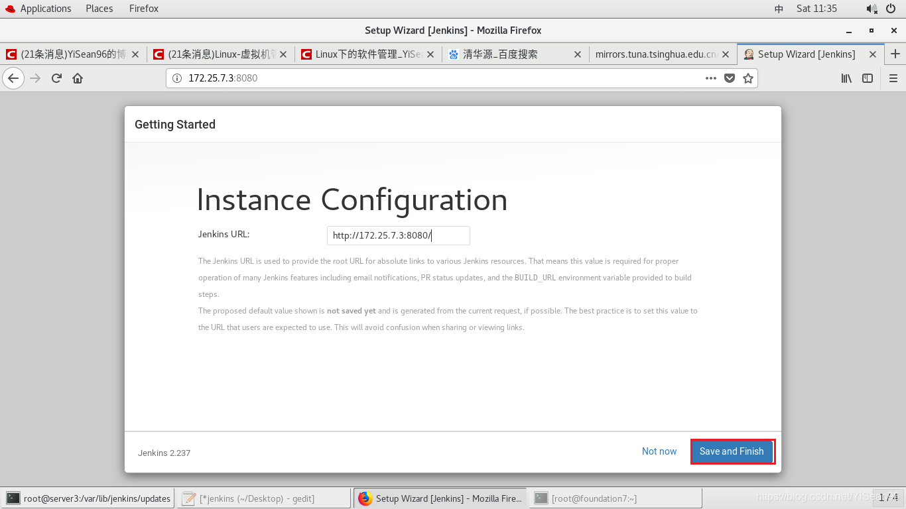Switch to the Linux下的软件管理 tab
This screenshot has width=906, height=509.
point(368,54)
